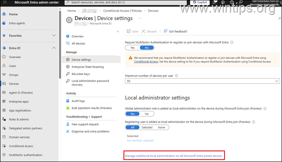Viewport: 282px width, 162px height.
Task: Click the Save button
Action: pos(132,31)
